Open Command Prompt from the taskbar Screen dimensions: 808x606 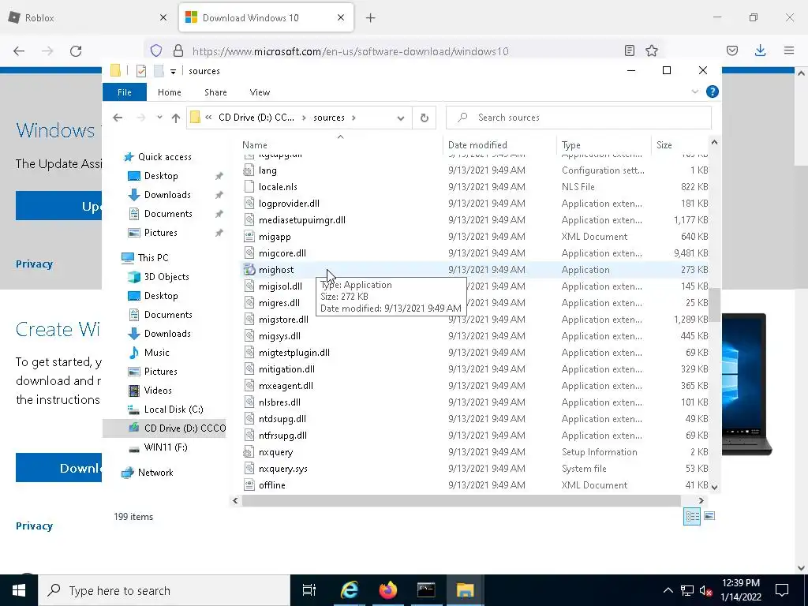426,590
